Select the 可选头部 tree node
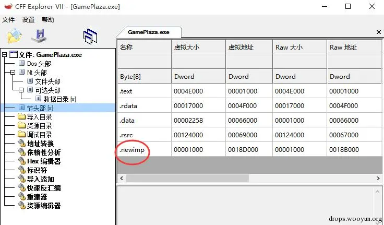This screenshot has width=384, height=225. [47, 90]
